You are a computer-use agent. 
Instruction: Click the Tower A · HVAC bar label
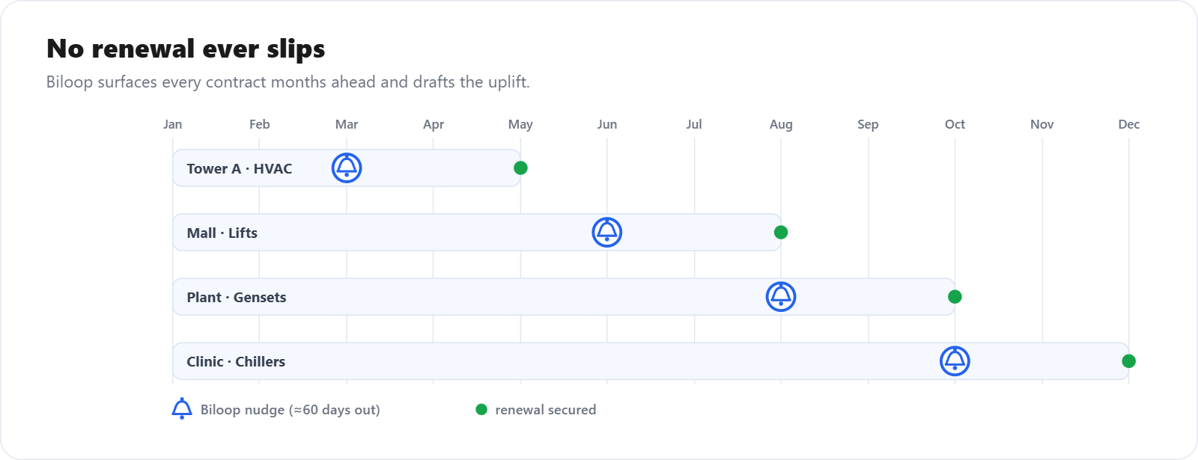[239, 168]
